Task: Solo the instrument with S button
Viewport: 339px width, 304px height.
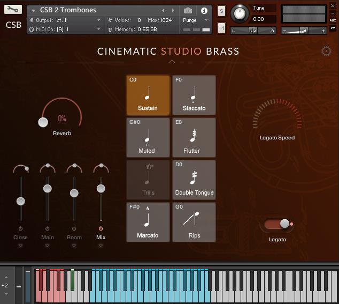Action: [221, 12]
